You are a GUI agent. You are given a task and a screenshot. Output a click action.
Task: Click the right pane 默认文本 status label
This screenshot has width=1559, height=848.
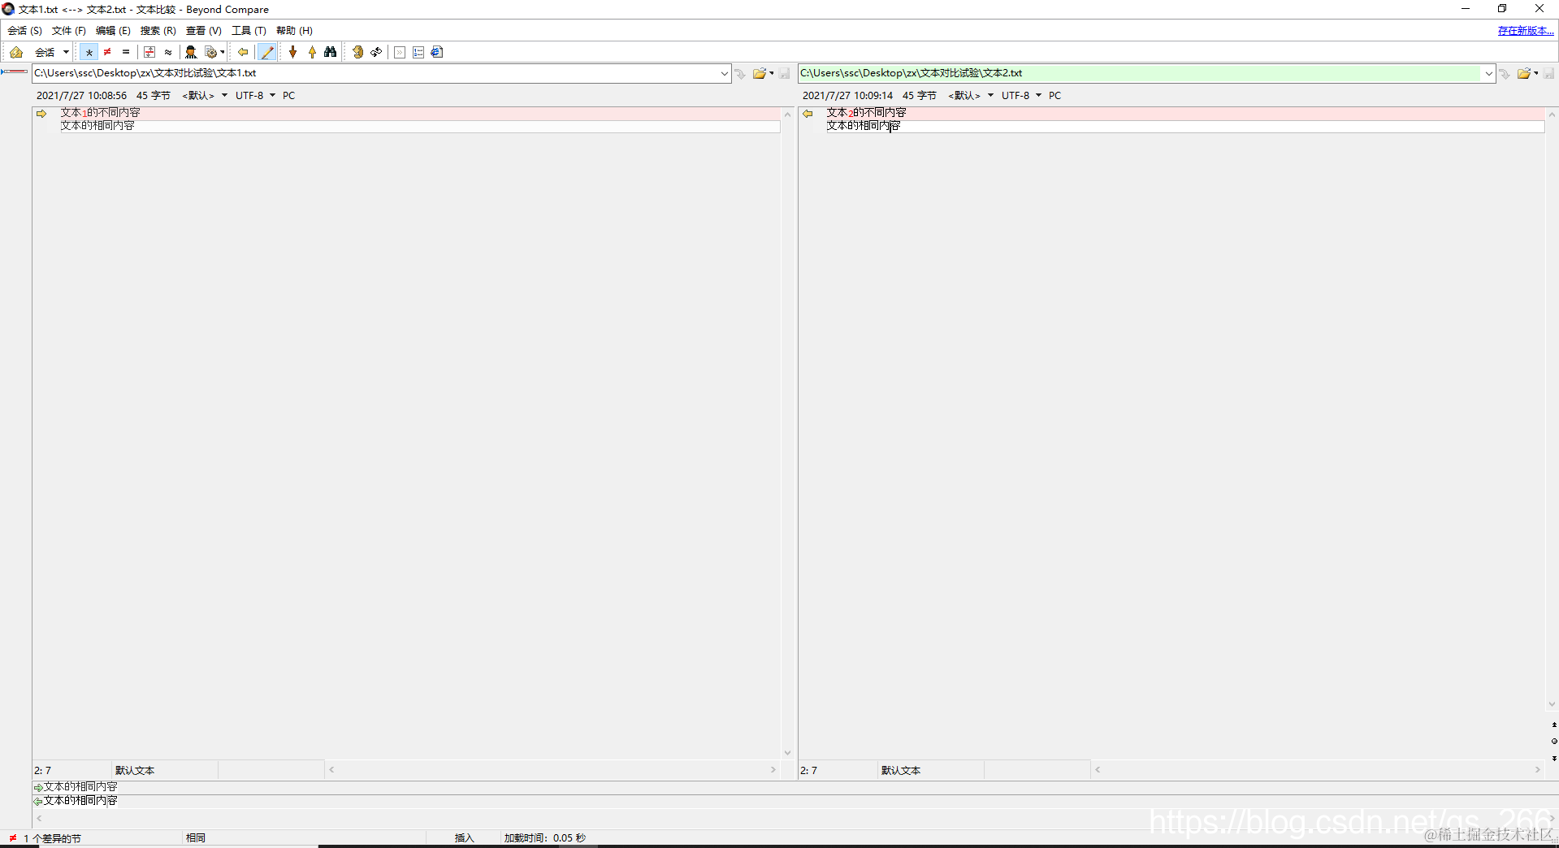click(x=901, y=771)
